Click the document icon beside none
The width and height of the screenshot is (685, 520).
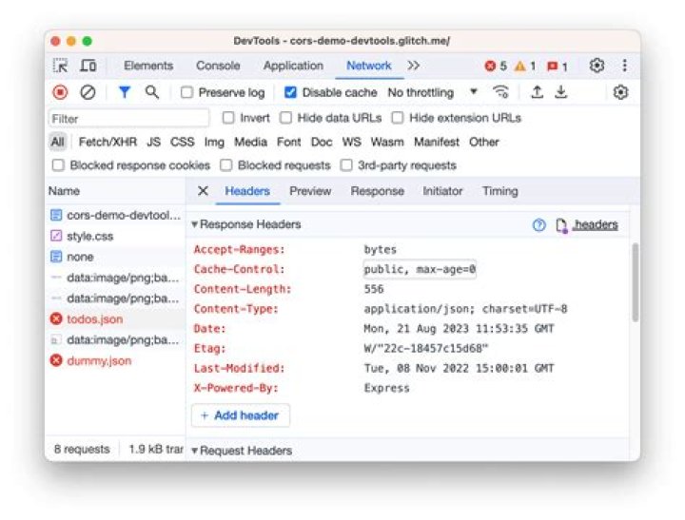pos(56,257)
